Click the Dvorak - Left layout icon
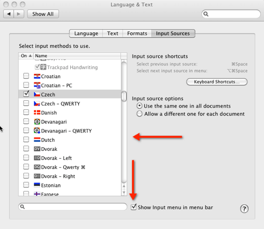Image resolution: width=264 pixels, height=229 pixels. pos(37,158)
